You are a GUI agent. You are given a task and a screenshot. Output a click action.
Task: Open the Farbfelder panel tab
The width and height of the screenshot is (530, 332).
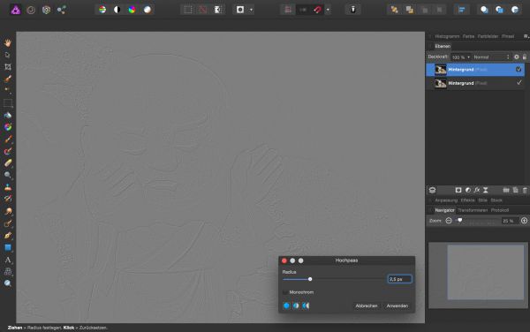488,36
